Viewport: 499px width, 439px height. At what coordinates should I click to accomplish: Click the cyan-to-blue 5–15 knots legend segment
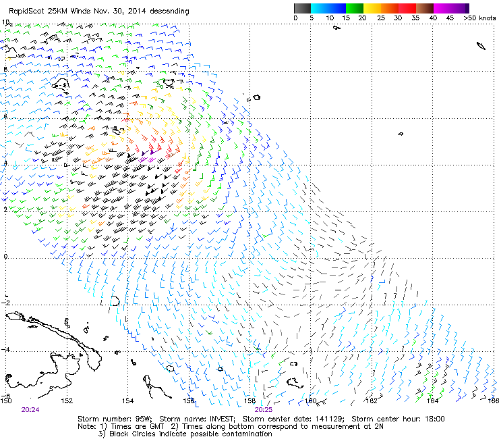[328, 8]
